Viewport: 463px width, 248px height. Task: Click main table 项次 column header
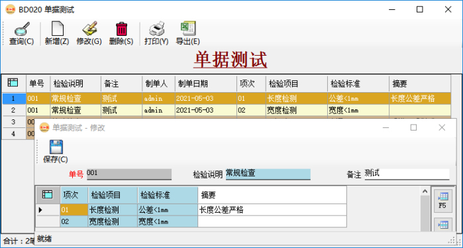pos(251,84)
